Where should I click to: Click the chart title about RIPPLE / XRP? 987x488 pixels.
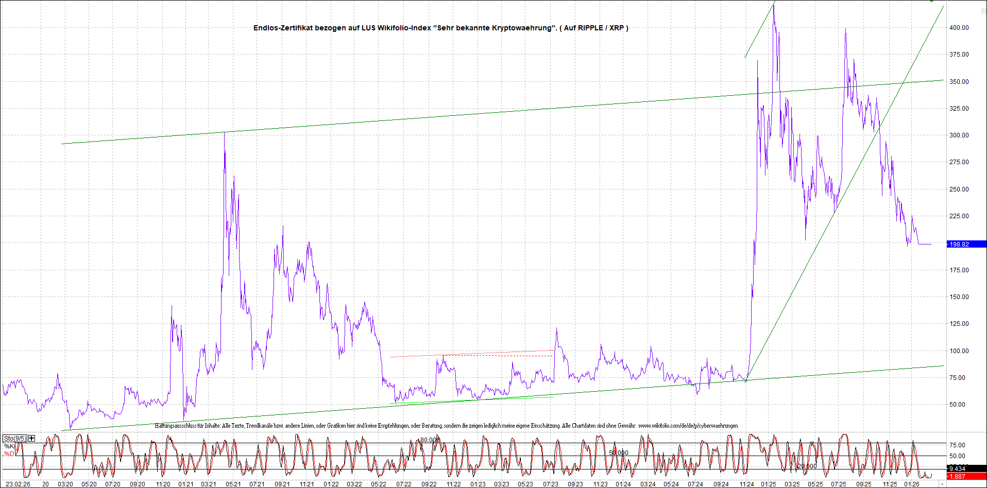click(x=440, y=28)
